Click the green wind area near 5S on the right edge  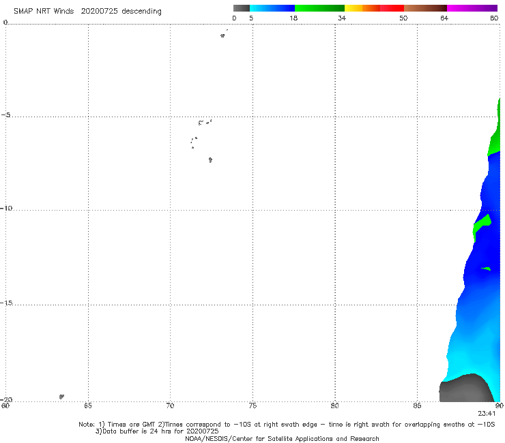click(x=495, y=140)
